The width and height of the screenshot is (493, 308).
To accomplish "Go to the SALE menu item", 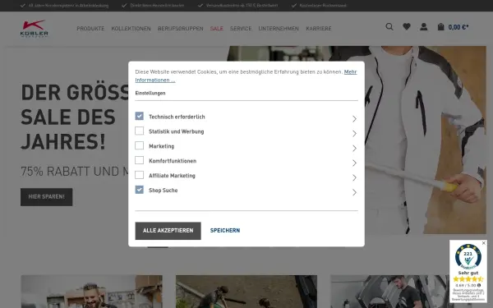I will click(217, 28).
